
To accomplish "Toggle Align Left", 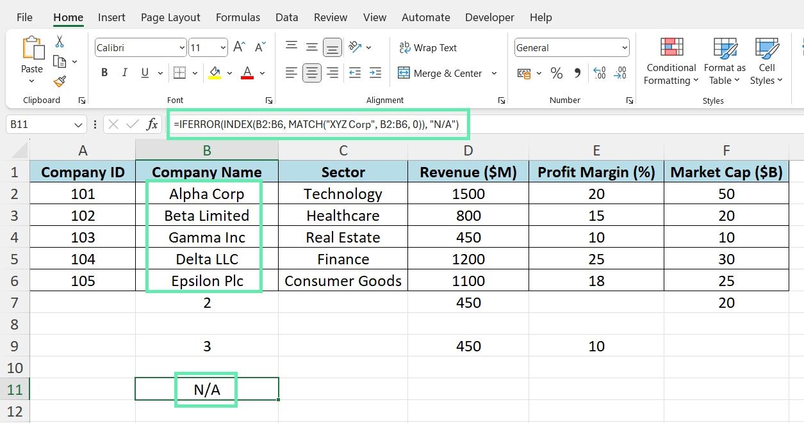I will [291, 73].
